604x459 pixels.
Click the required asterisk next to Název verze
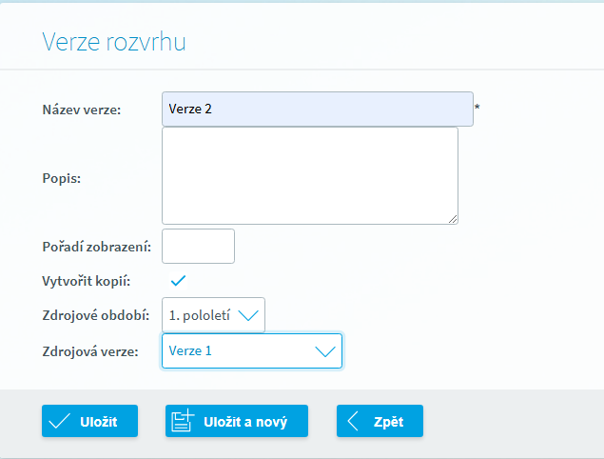[x=477, y=108]
